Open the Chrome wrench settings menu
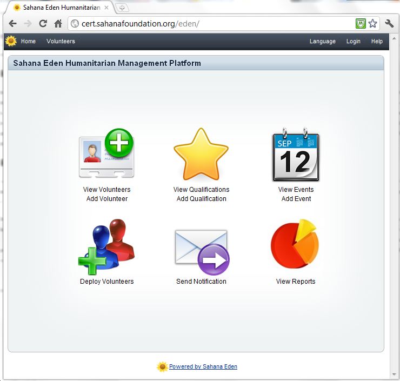Viewport: 400px width, 381px height. 389,24
